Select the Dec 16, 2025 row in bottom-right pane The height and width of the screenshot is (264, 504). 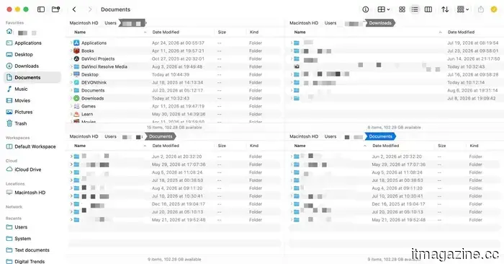[395, 204]
